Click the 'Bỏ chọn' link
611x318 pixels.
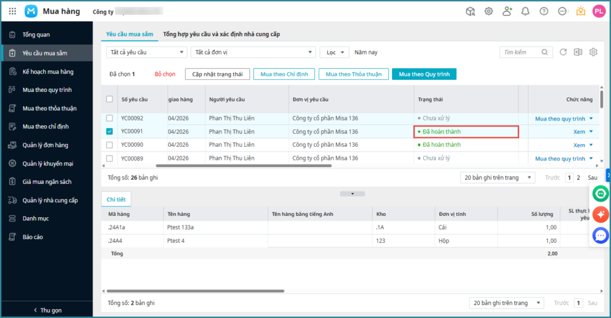(x=165, y=75)
